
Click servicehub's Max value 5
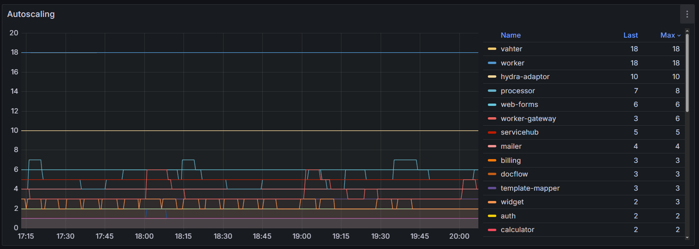[x=678, y=132]
